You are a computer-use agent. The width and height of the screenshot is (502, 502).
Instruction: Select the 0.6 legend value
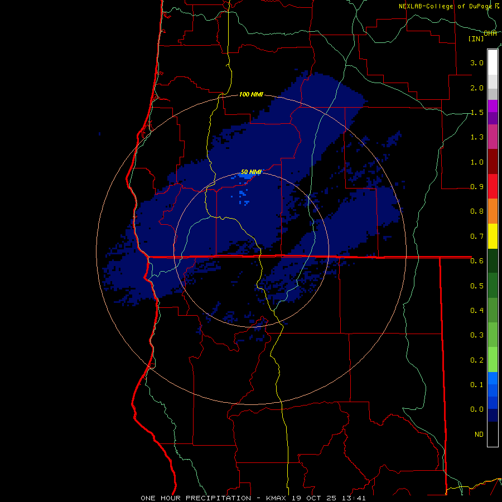pyautogui.click(x=477, y=261)
